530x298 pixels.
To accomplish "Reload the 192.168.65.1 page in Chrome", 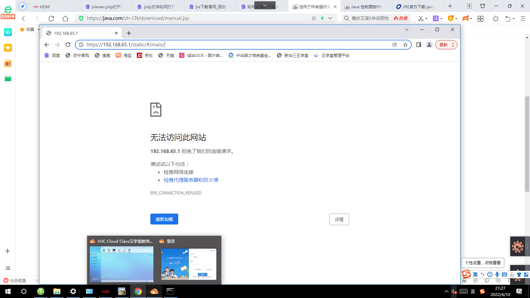I will pos(68,45).
